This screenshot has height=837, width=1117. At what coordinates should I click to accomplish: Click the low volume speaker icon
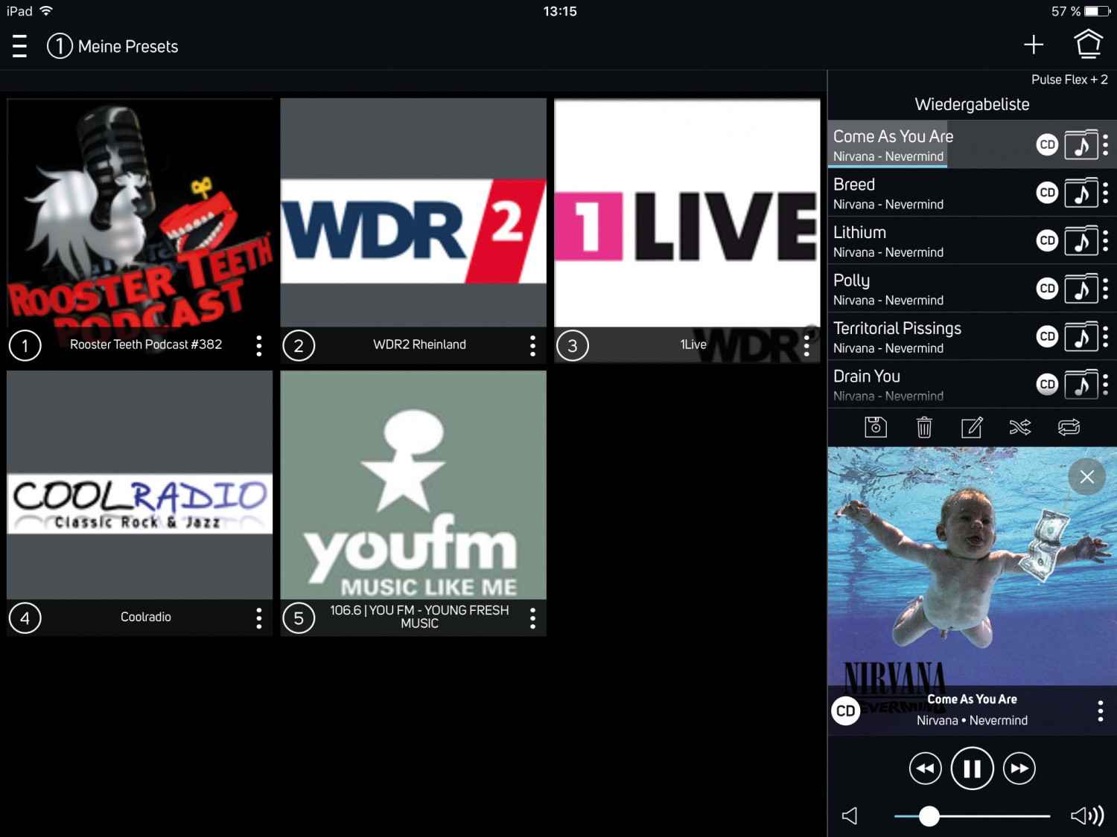[x=850, y=816]
